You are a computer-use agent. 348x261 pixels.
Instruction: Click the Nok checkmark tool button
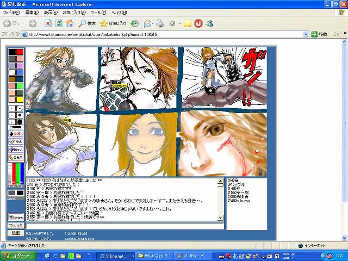(16, 141)
